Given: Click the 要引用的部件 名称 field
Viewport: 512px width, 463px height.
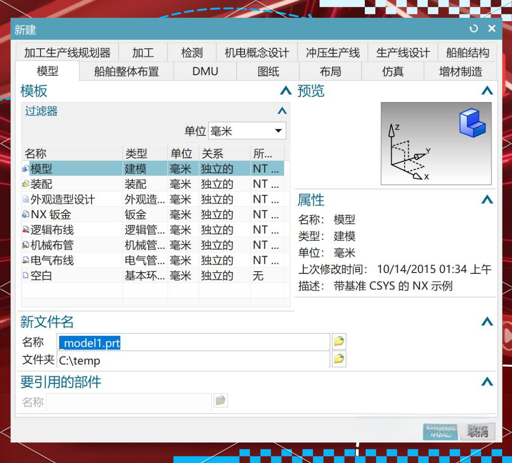Looking at the screenshot, I should pyautogui.click(x=129, y=401).
